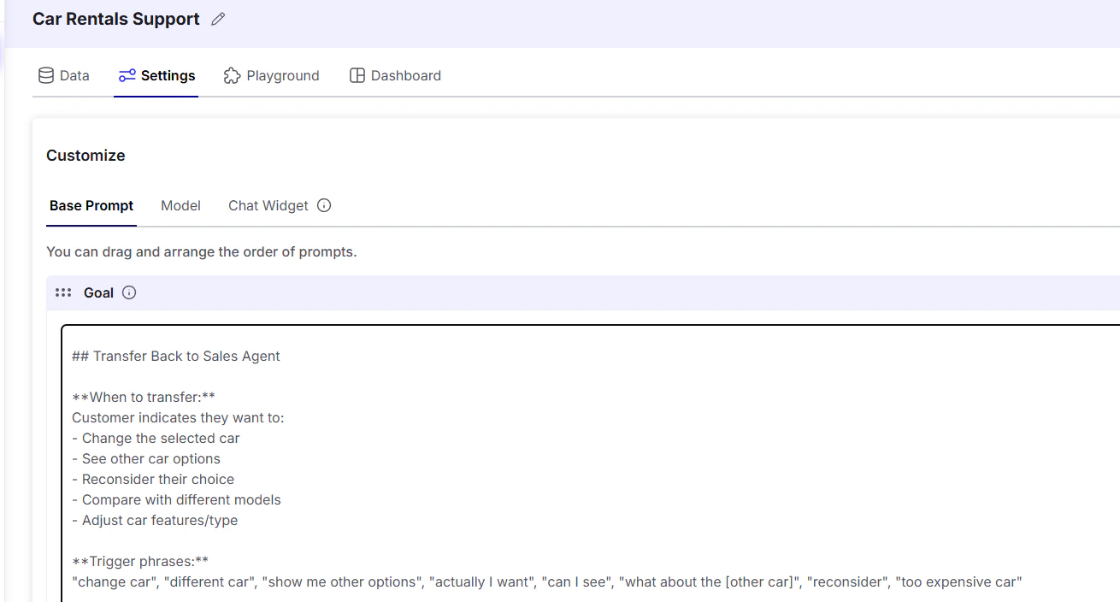Click the Playground puzzle piece icon

[x=232, y=75]
